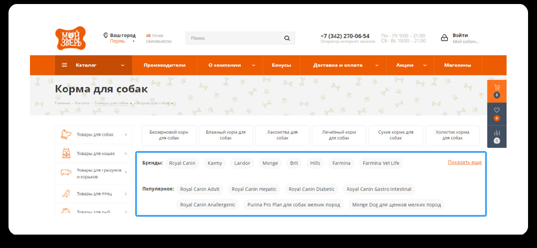The width and height of the screenshot is (537, 248).
Task: Select Royal Canin Hepatic popular tag
Action: pos(254,189)
